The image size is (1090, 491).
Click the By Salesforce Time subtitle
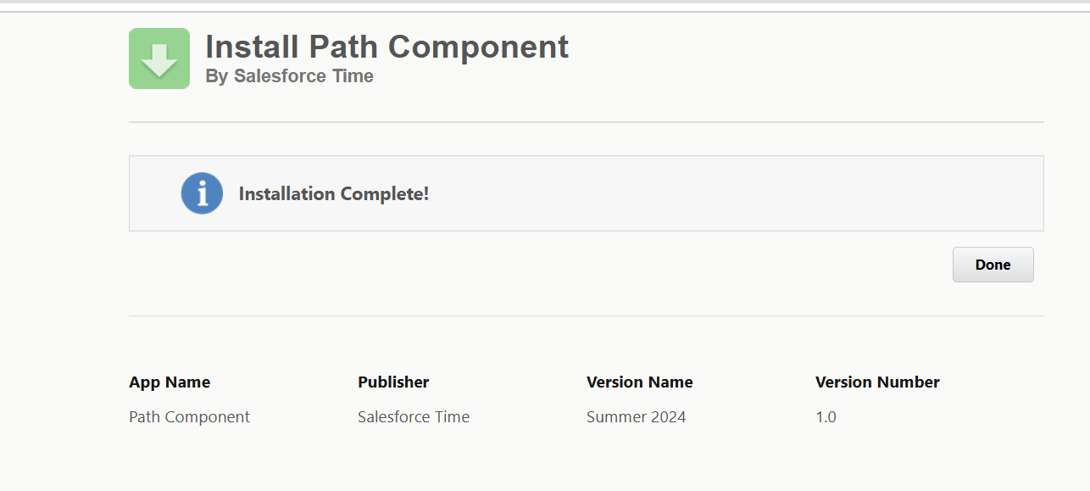(x=287, y=76)
